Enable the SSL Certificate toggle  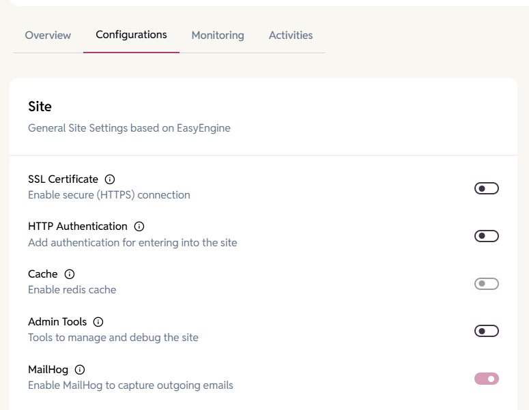(487, 188)
